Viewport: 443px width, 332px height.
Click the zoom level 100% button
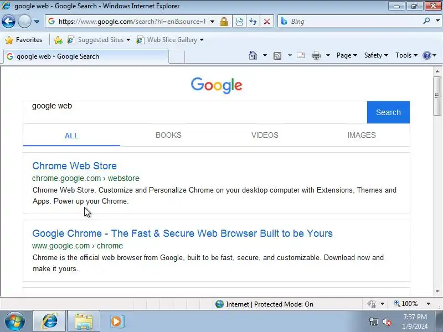click(406, 304)
